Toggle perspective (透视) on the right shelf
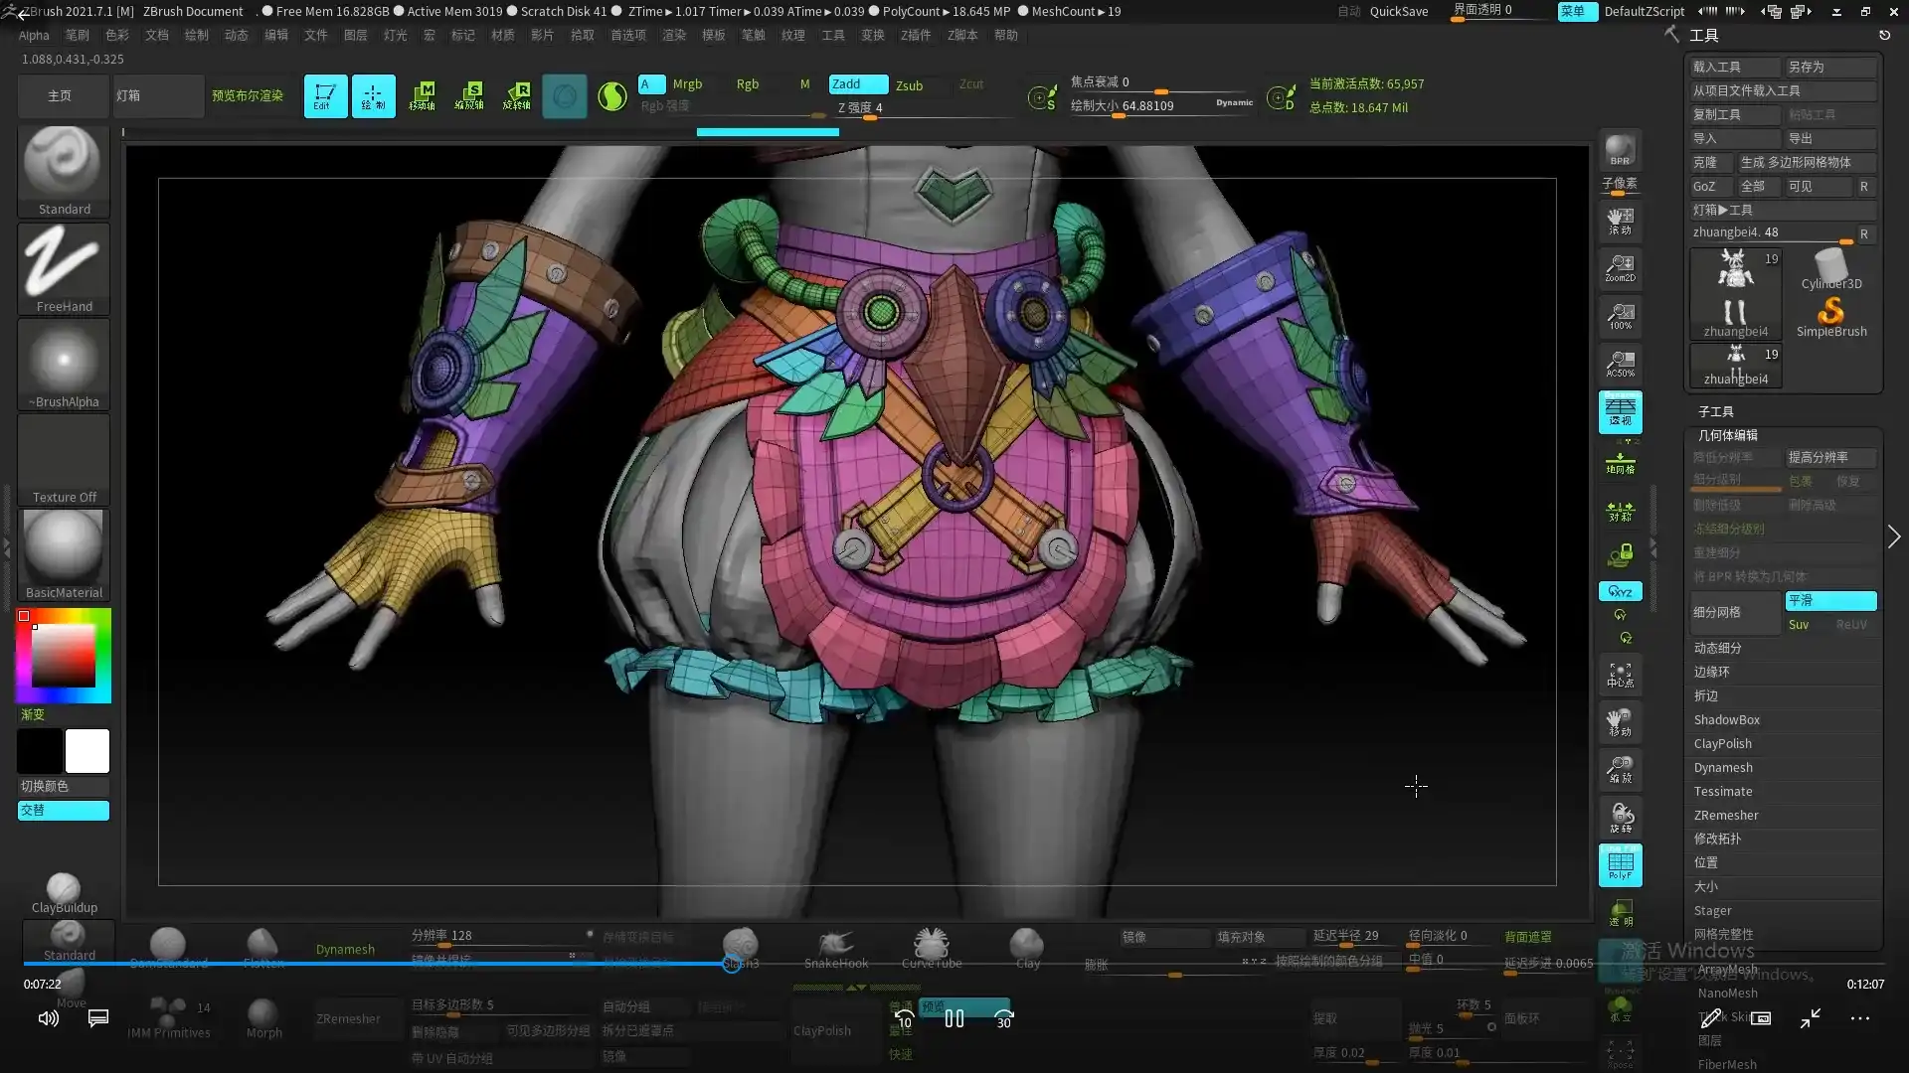Image resolution: width=1909 pixels, height=1073 pixels. [1620, 413]
